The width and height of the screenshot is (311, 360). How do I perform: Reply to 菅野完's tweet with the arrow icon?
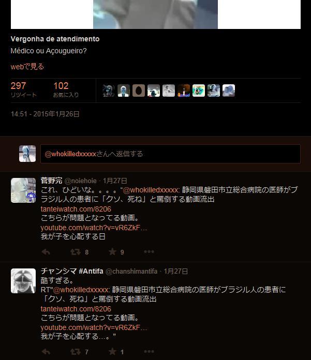coord(46,252)
